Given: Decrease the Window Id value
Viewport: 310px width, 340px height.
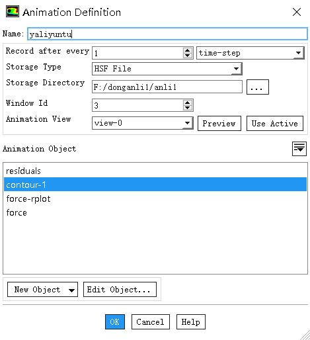Looking at the screenshot, I should tap(188, 108).
